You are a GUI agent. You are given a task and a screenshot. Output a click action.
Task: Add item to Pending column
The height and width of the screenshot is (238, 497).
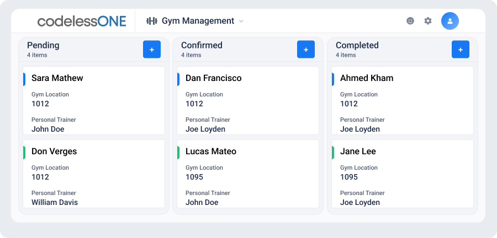152,49
